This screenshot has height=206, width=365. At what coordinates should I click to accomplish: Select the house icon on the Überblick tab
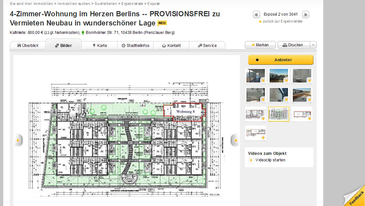point(19,45)
